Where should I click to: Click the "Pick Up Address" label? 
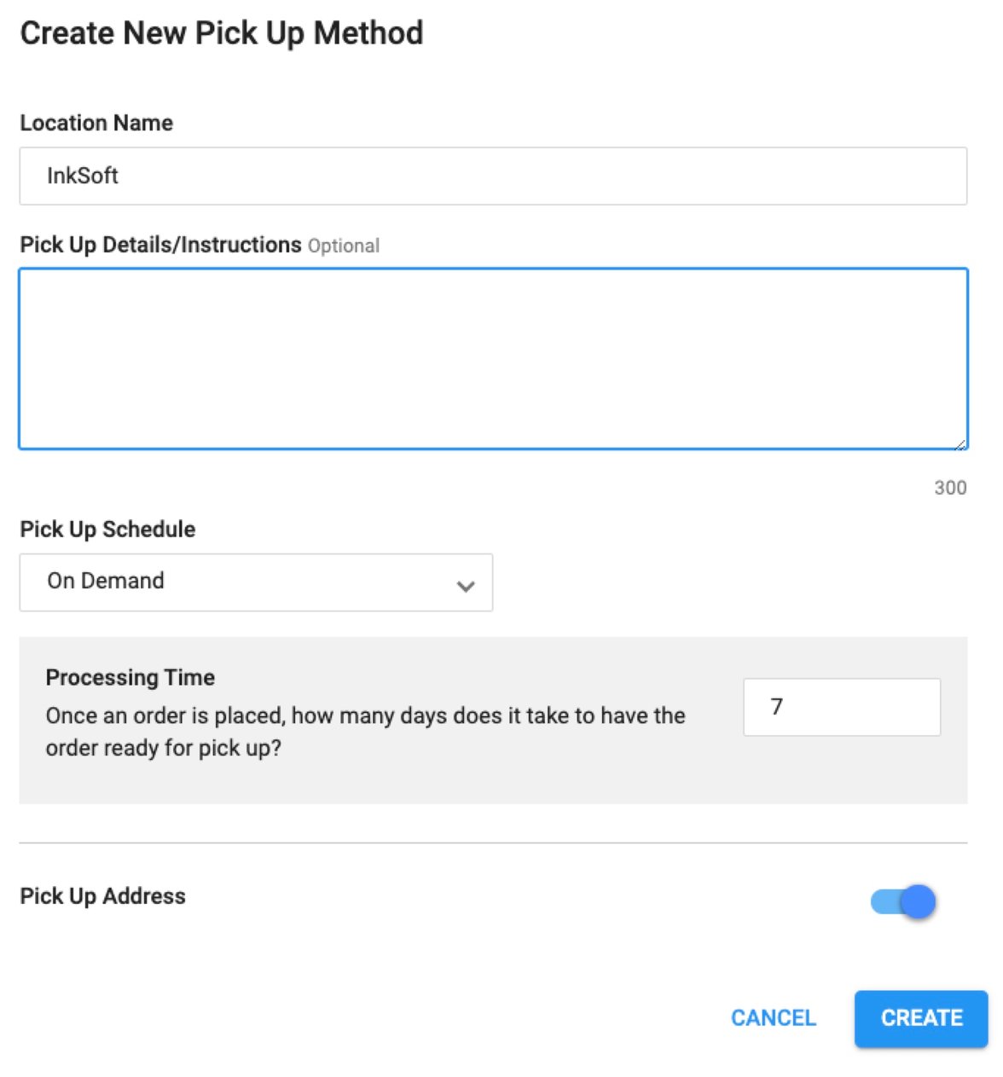102,896
